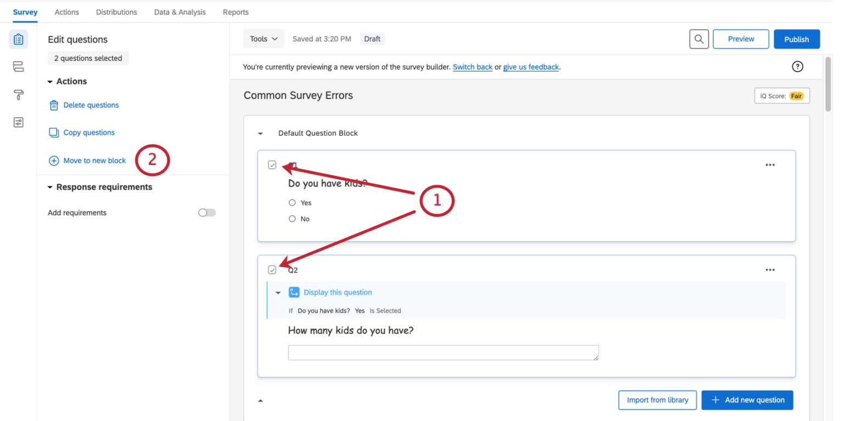The height and width of the screenshot is (421, 843).
Task: Open the search magnifier icon
Action: pos(699,39)
